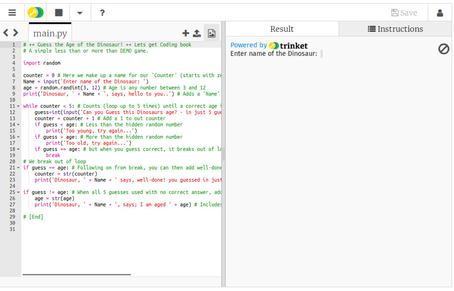Collapse the if block at line 14

[x=18, y=125]
